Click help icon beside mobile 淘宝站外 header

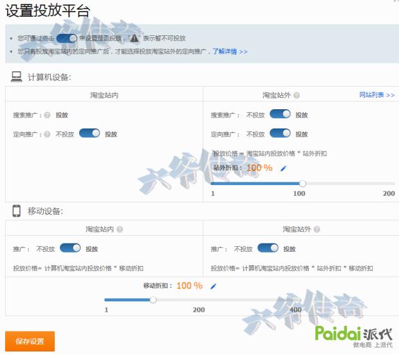317,229
